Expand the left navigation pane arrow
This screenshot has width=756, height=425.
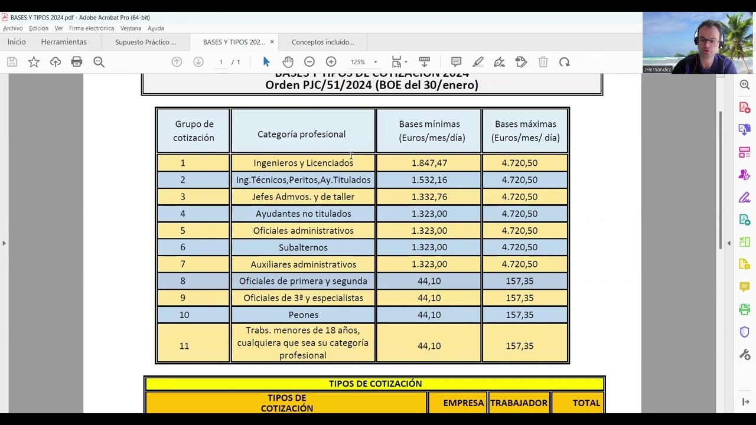[x=4, y=243]
